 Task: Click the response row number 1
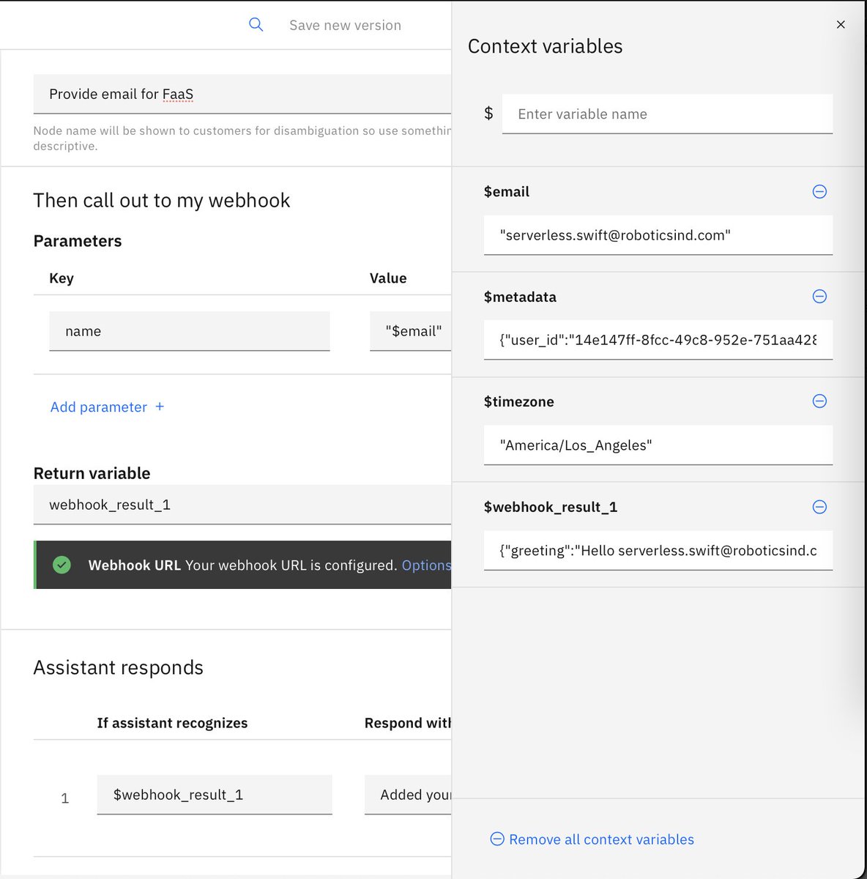click(x=65, y=798)
